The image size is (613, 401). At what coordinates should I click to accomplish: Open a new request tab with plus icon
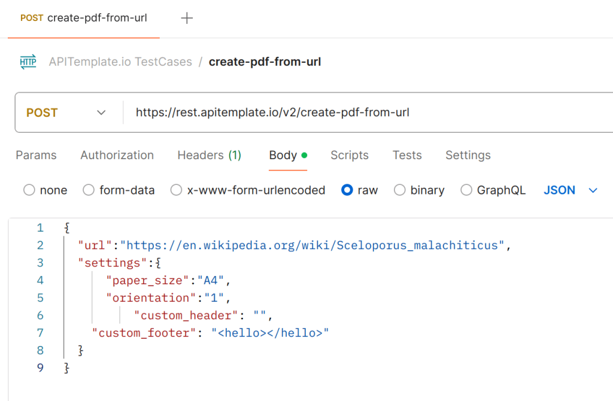(187, 18)
